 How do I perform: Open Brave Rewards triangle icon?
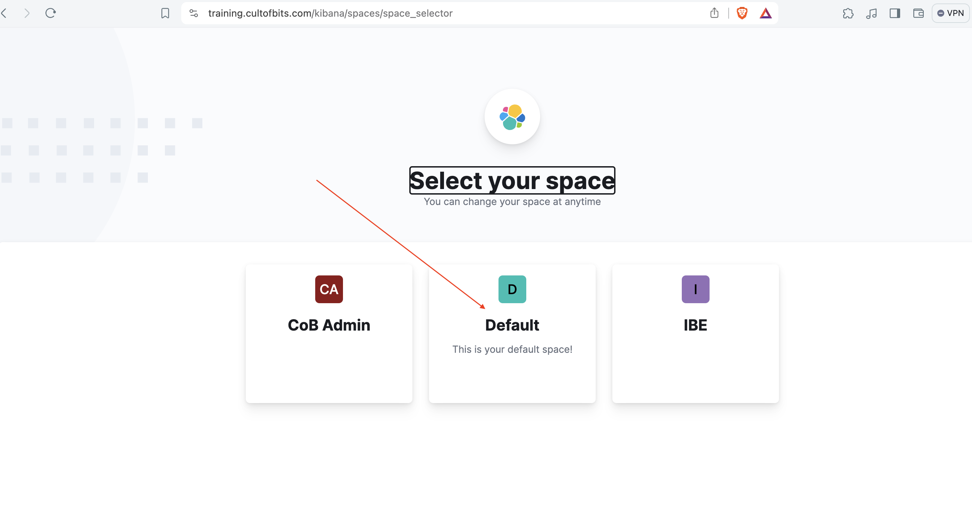click(x=765, y=13)
